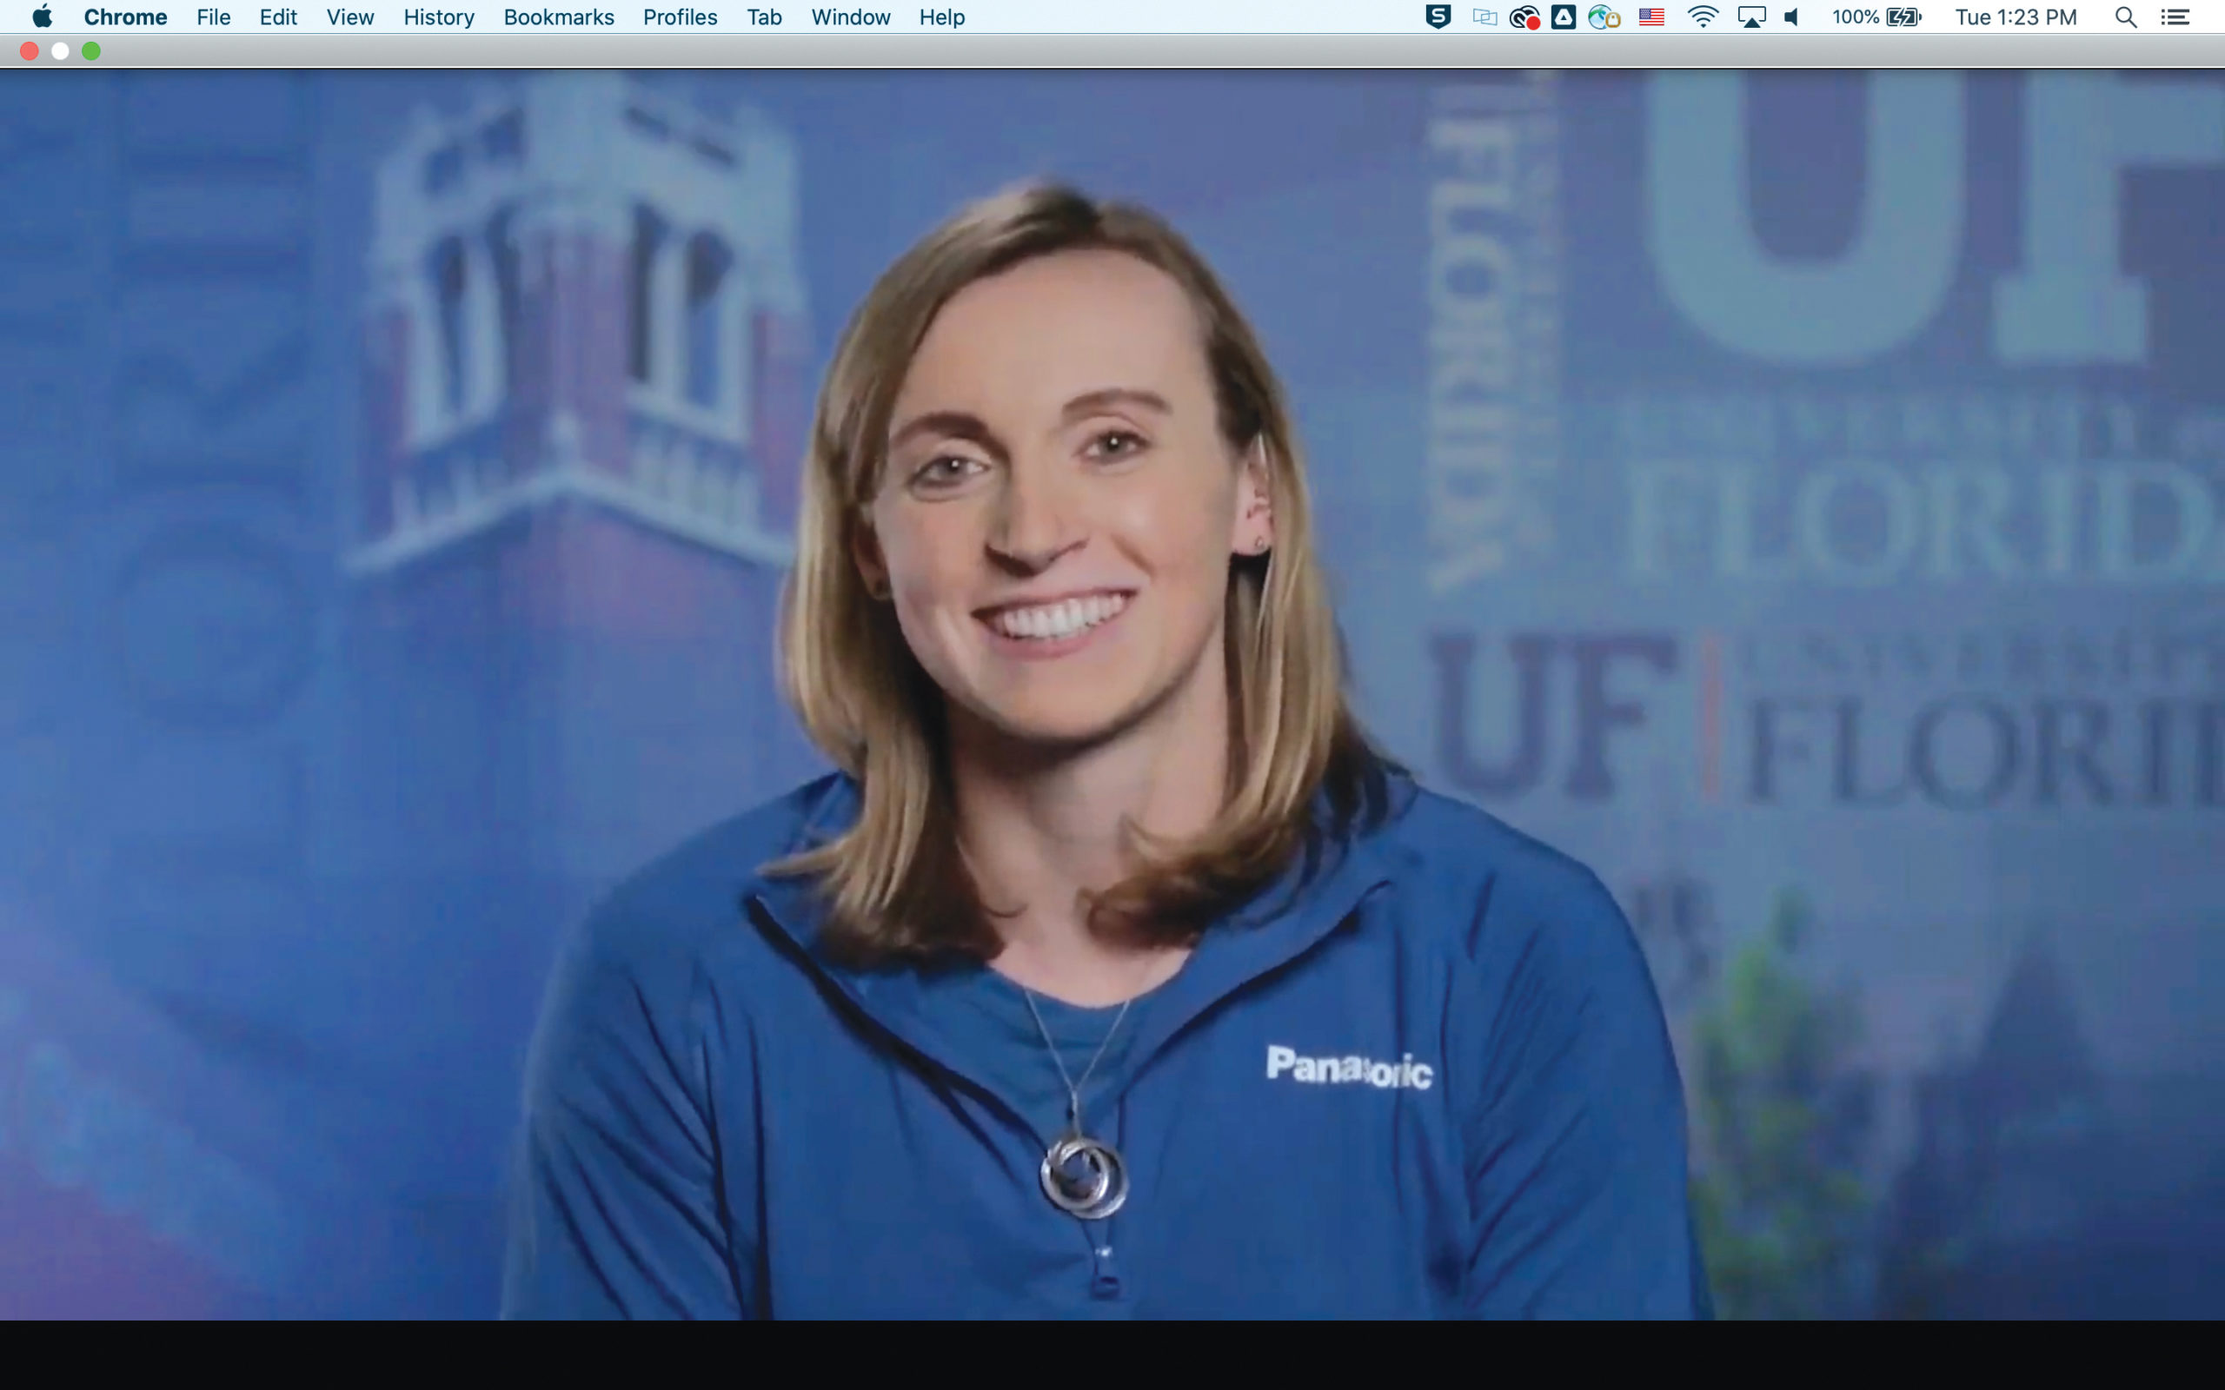Image resolution: width=2225 pixels, height=1390 pixels.
Task: Open Spotlight search magnifier
Action: (x=2125, y=17)
